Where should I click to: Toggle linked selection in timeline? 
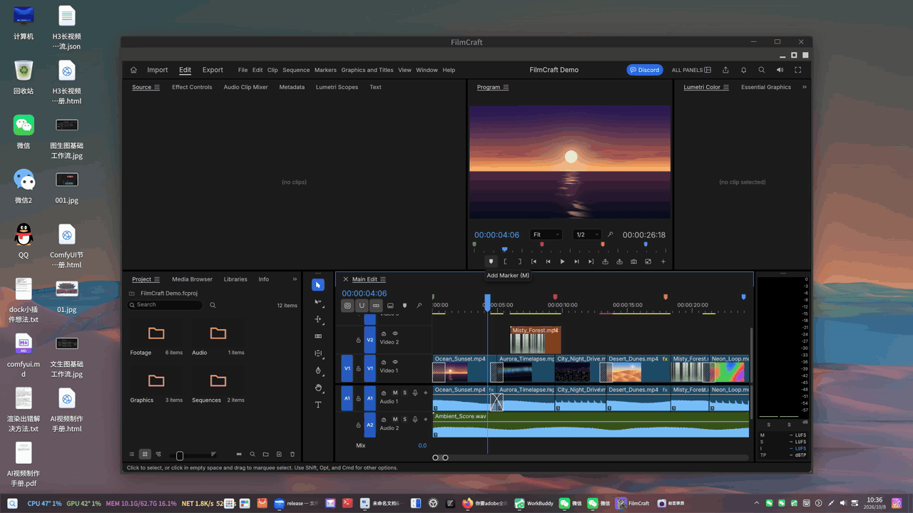coord(376,306)
